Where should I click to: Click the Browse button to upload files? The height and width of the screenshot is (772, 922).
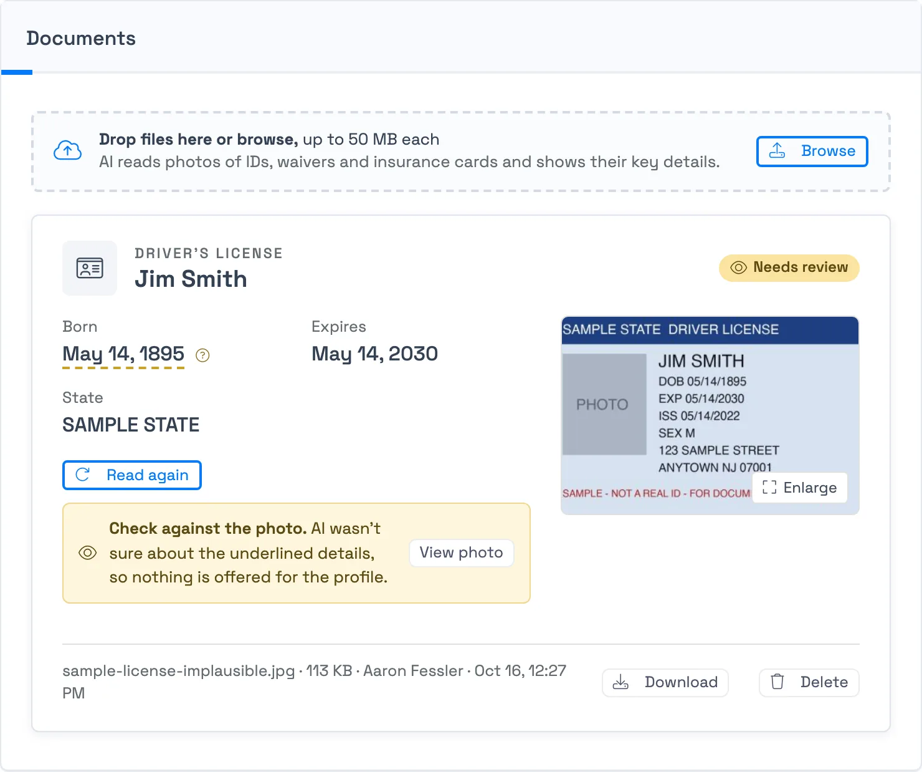point(812,152)
